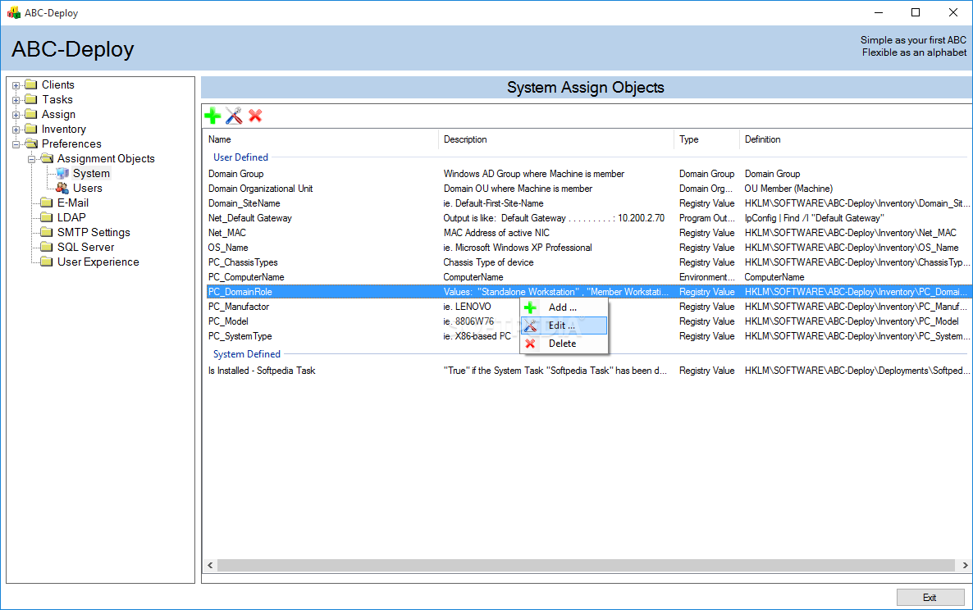Expand the Assign tree node
The height and width of the screenshot is (610, 973).
(16, 115)
